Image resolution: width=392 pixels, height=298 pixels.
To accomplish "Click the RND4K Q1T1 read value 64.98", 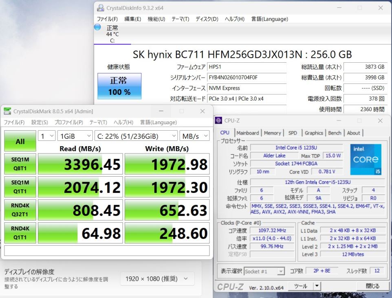I will point(81,233).
